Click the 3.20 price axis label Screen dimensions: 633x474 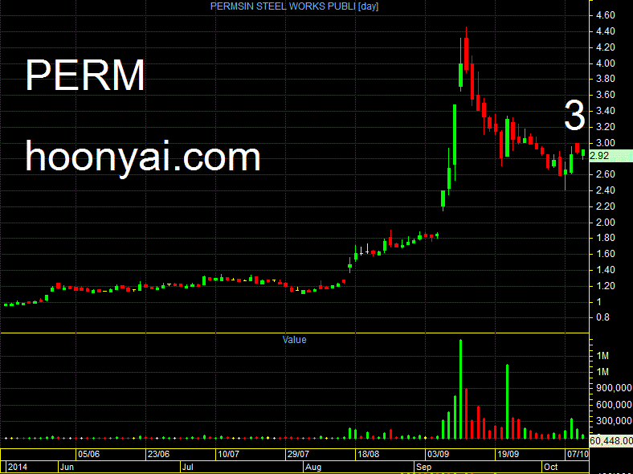coord(605,127)
